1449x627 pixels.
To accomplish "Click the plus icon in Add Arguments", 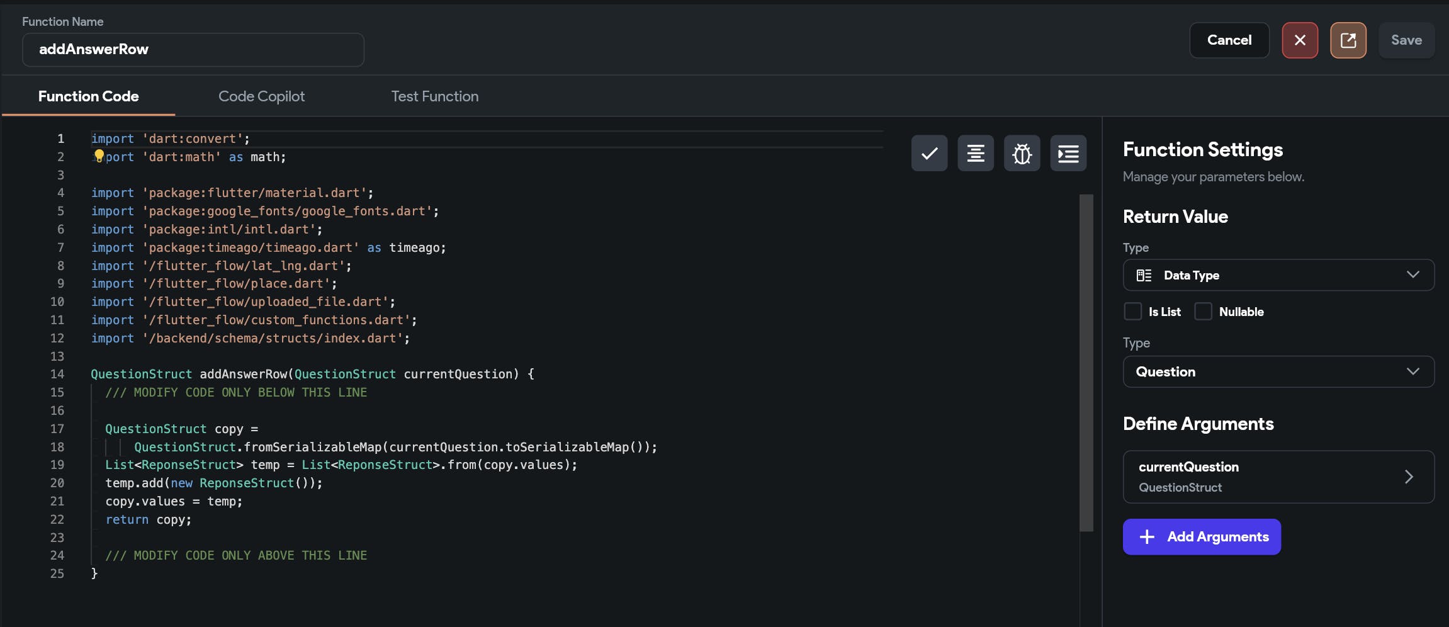I will [x=1147, y=537].
